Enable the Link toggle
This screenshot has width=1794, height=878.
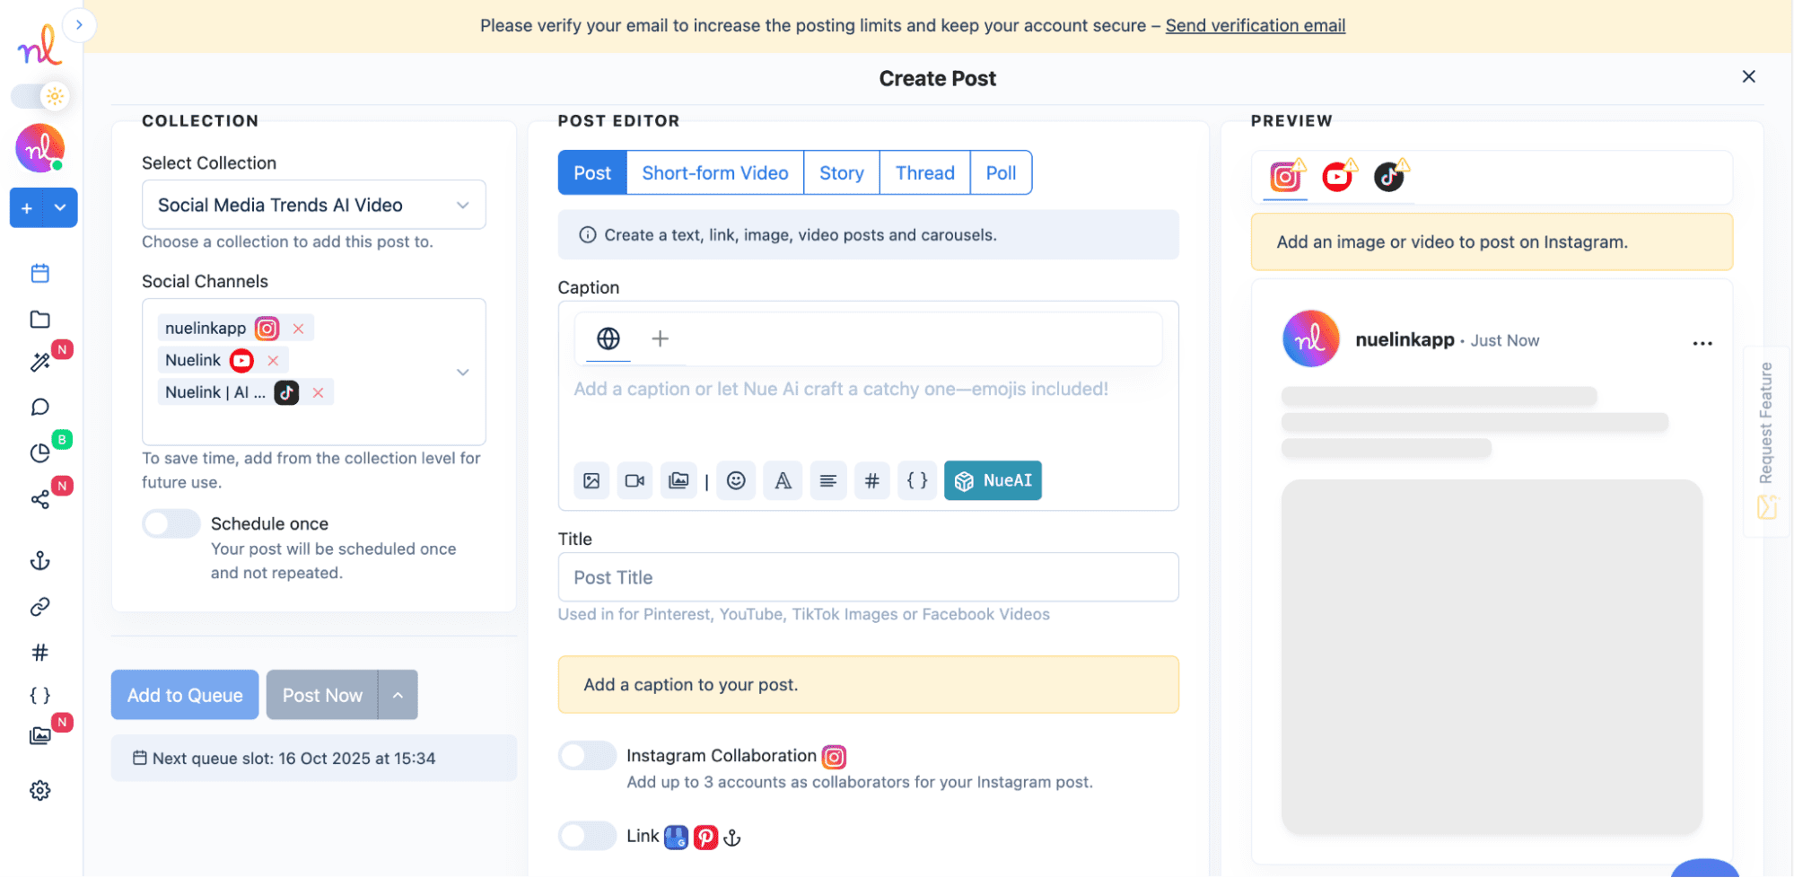tap(587, 835)
